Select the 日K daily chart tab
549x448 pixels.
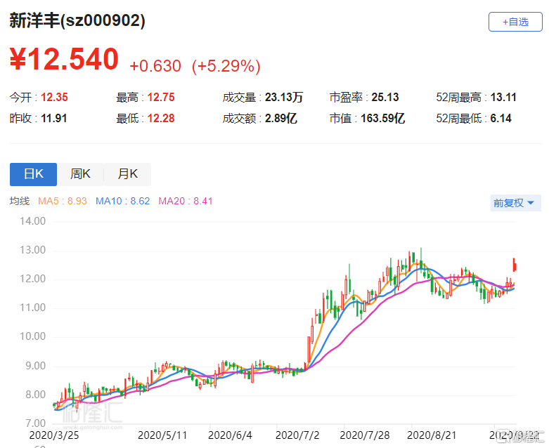coord(33,174)
